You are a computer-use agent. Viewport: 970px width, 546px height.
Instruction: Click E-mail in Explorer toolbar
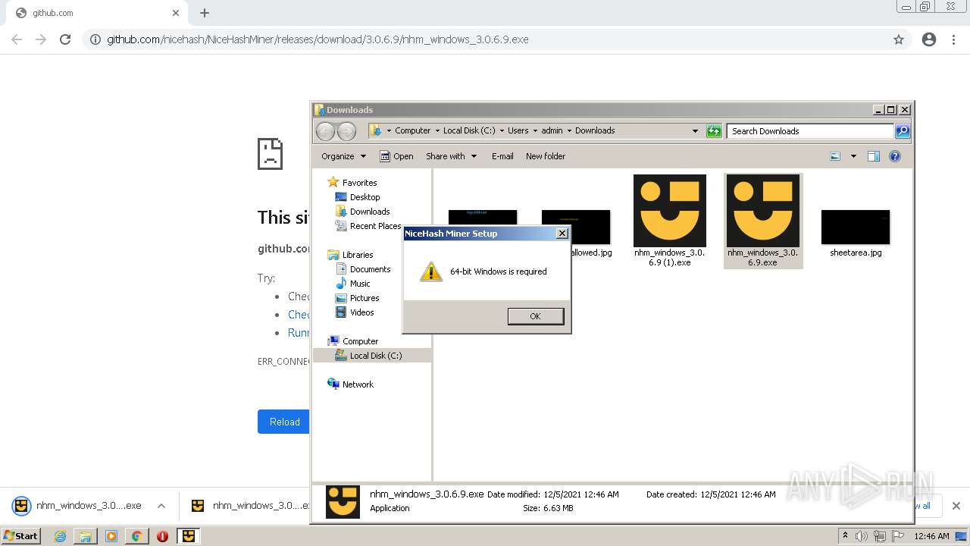tap(502, 156)
